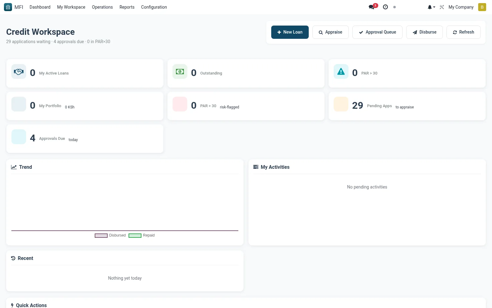Screen dimensions: 492x308
Task: Toggle the Disbursed legend in Trend chart
Action: [x=110, y=235]
